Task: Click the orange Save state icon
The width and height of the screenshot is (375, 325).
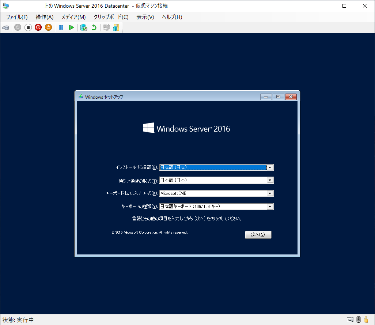Action: coord(49,27)
